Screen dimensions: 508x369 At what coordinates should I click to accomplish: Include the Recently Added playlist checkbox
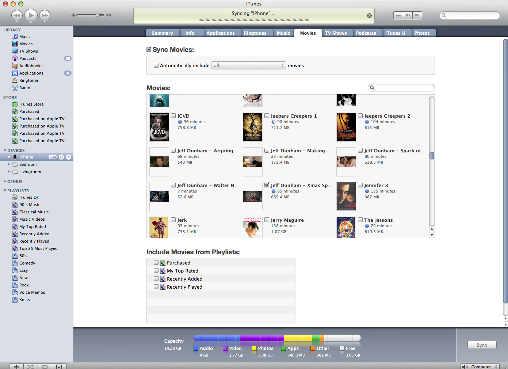(x=156, y=279)
